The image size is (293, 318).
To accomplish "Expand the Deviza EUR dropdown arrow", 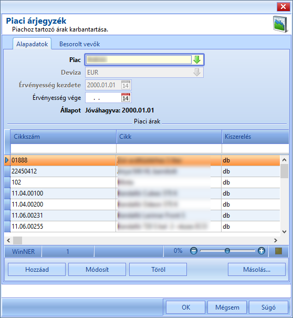I will click(197, 73).
